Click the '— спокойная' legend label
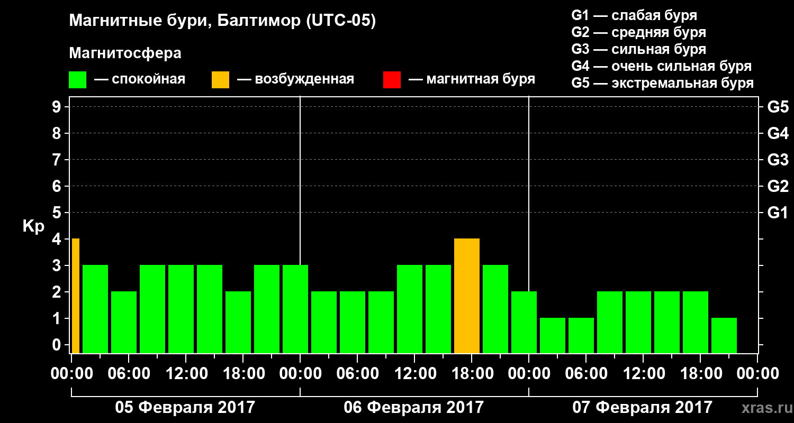Viewport: 794px width, 423px height. (140, 79)
